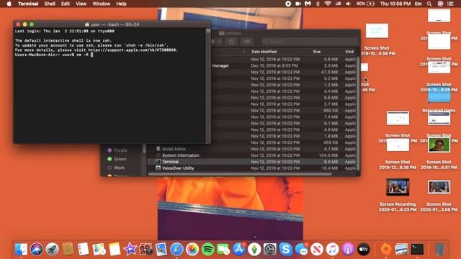Open the Action dropdown in Finder toolbar
This screenshot has height=259, width=461.
(x=216, y=42)
